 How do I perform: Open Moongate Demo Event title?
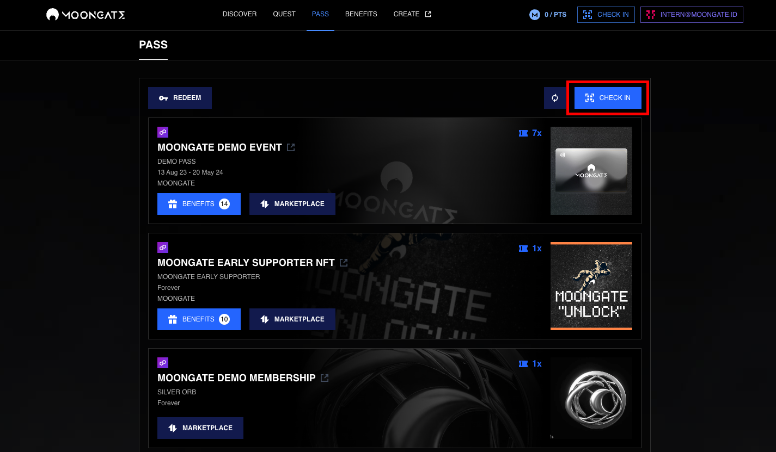point(219,147)
